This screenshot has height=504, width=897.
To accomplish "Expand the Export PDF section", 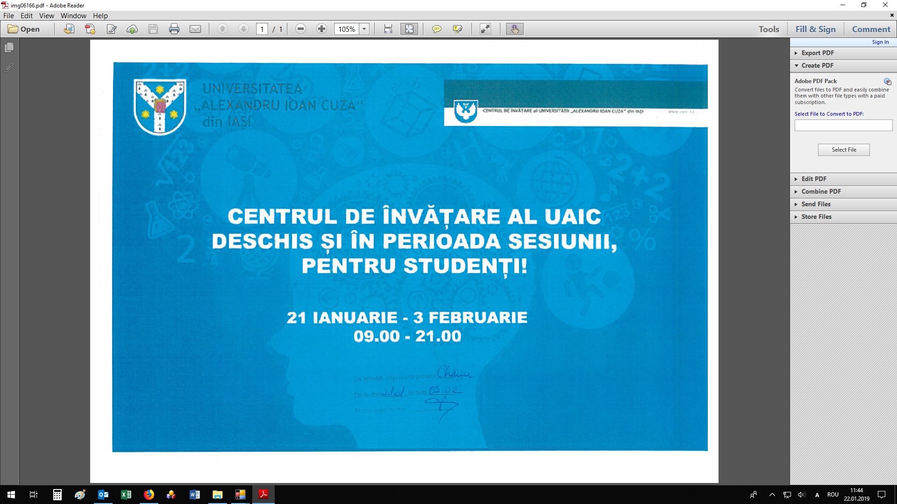I will (x=817, y=53).
